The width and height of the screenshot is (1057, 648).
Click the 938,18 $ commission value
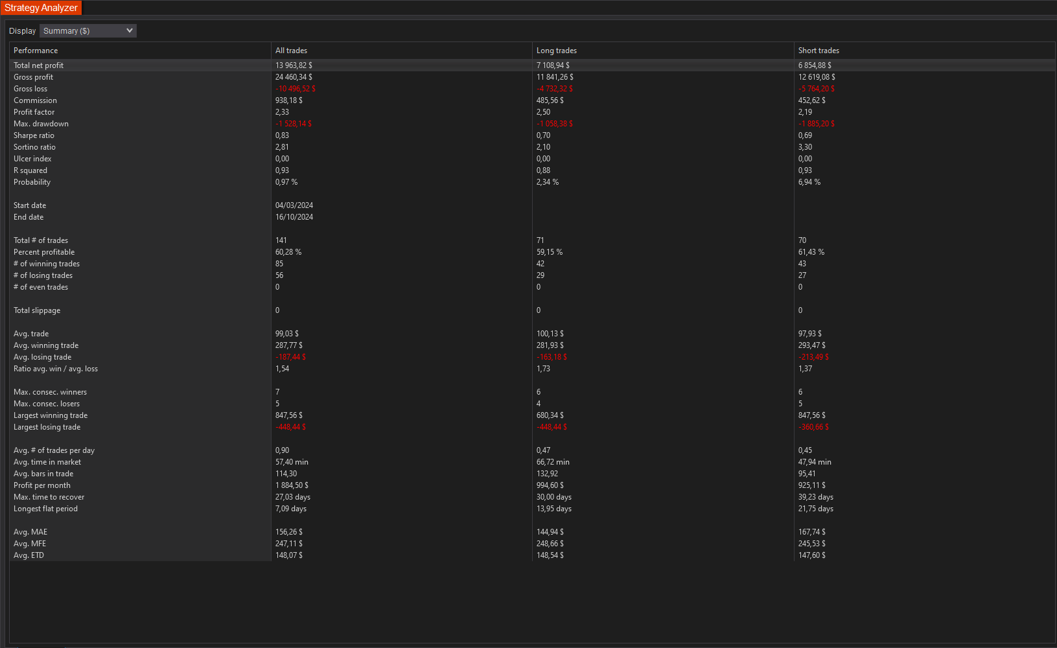tap(289, 100)
